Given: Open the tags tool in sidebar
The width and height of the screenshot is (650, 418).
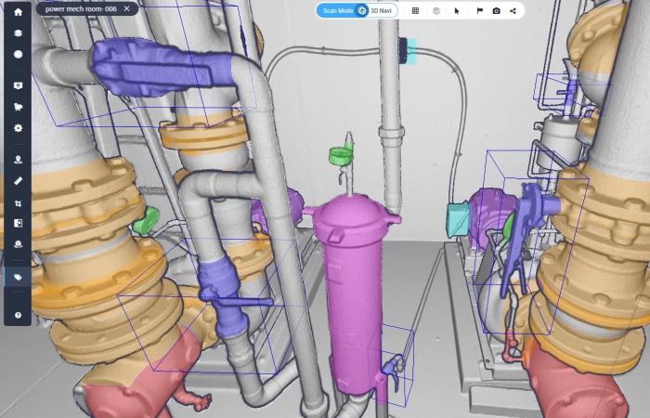Looking at the screenshot, I should point(18,278).
